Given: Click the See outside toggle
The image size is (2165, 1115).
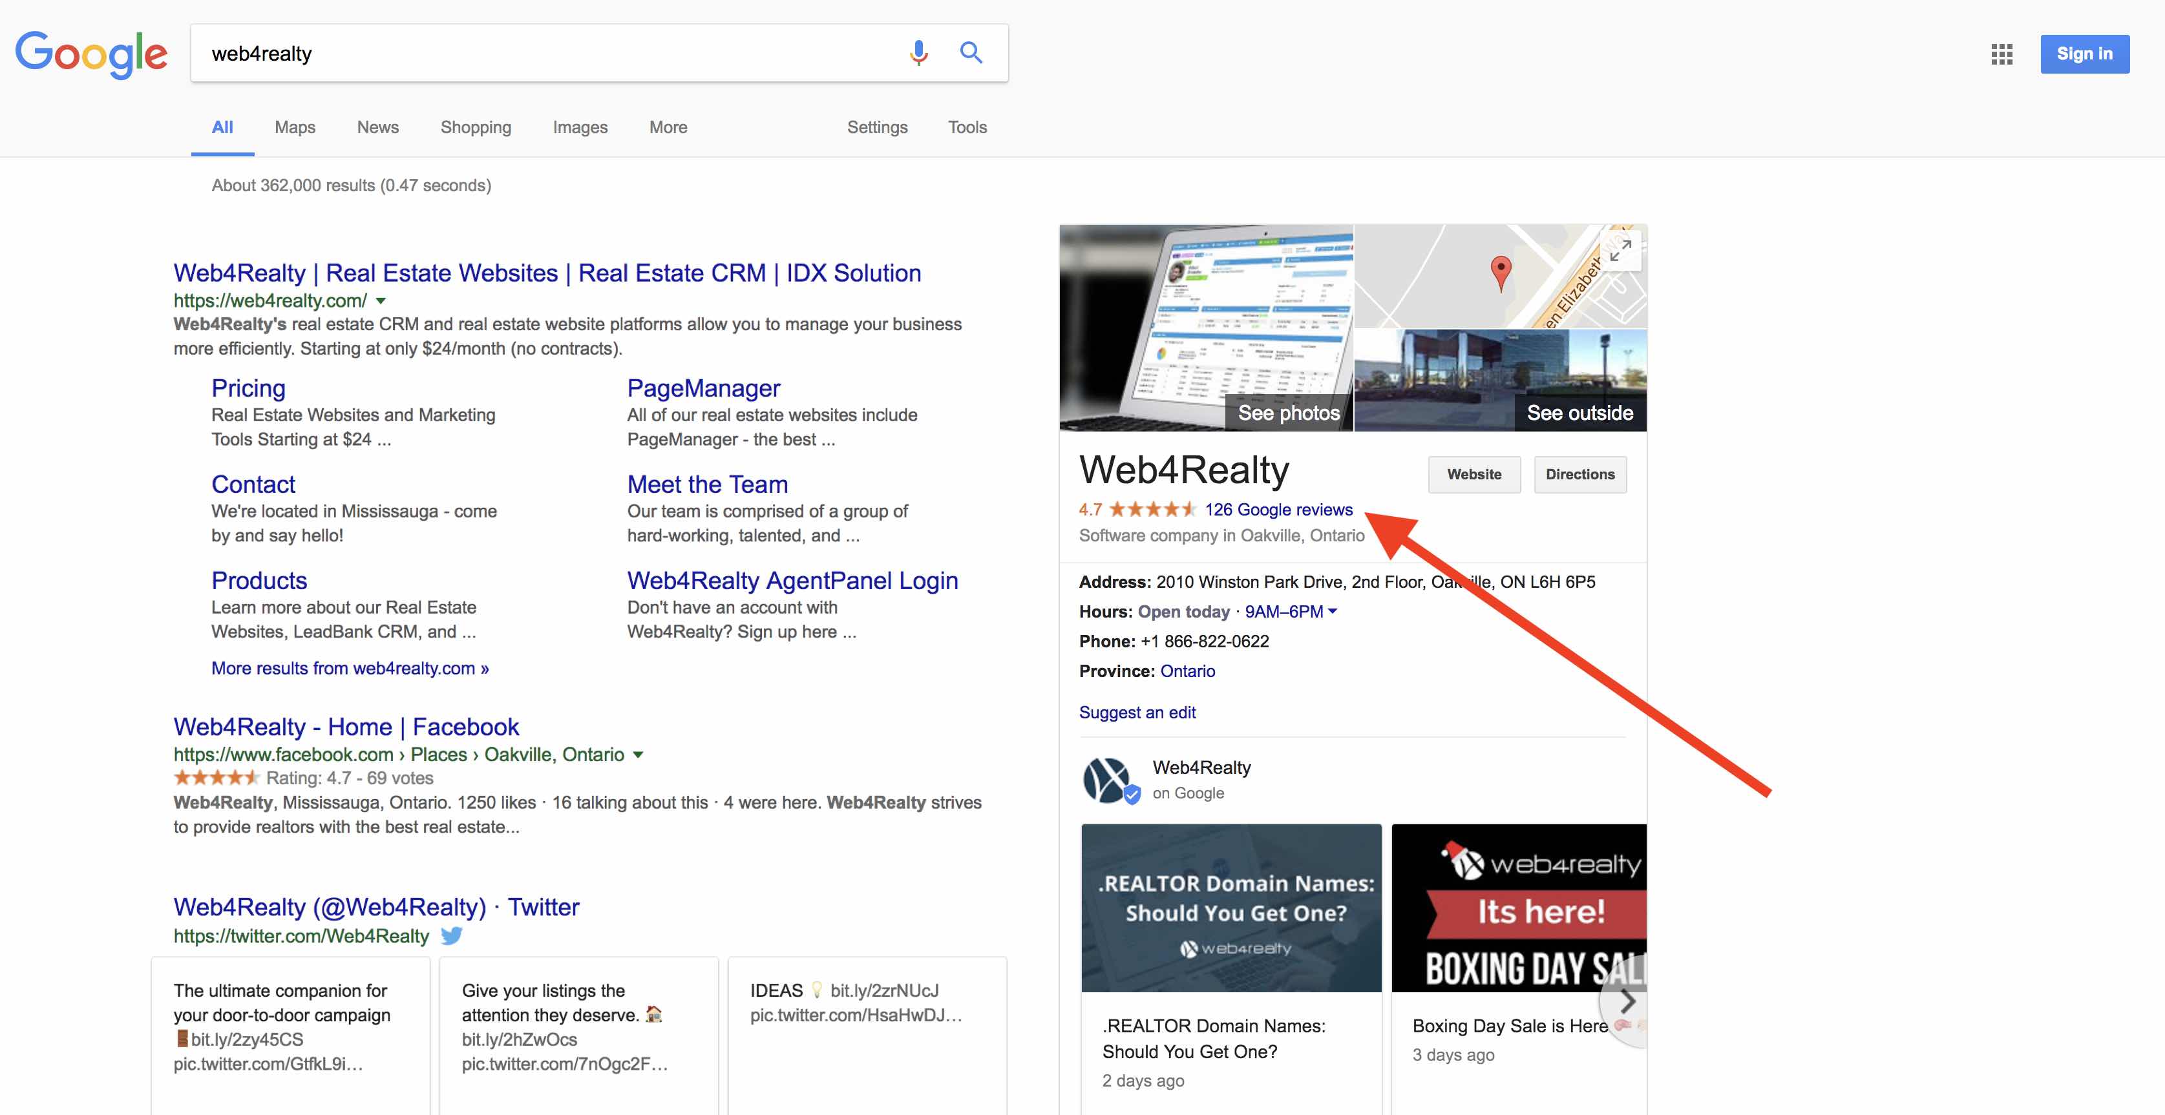Looking at the screenshot, I should (x=1579, y=412).
